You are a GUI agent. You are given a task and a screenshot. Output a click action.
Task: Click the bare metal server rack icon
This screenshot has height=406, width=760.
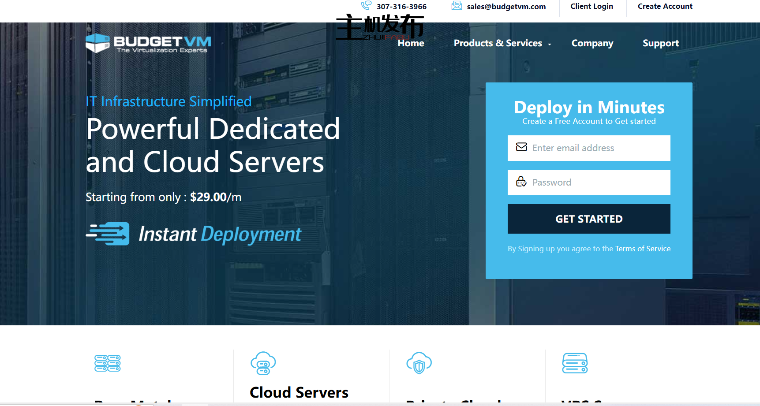[x=108, y=363]
